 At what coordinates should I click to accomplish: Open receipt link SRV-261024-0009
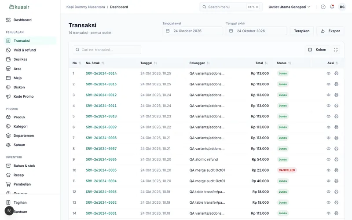coord(101,127)
